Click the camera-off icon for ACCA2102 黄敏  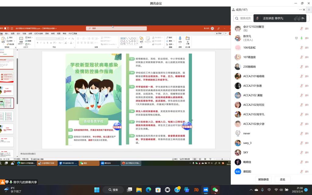point(307,95)
